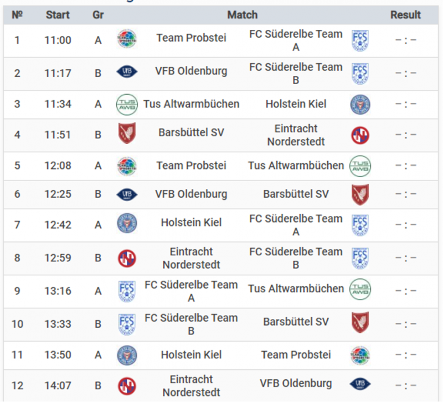Open Team Probstei link in match 5
Viewport: 443px width, 402px height.
point(191,166)
